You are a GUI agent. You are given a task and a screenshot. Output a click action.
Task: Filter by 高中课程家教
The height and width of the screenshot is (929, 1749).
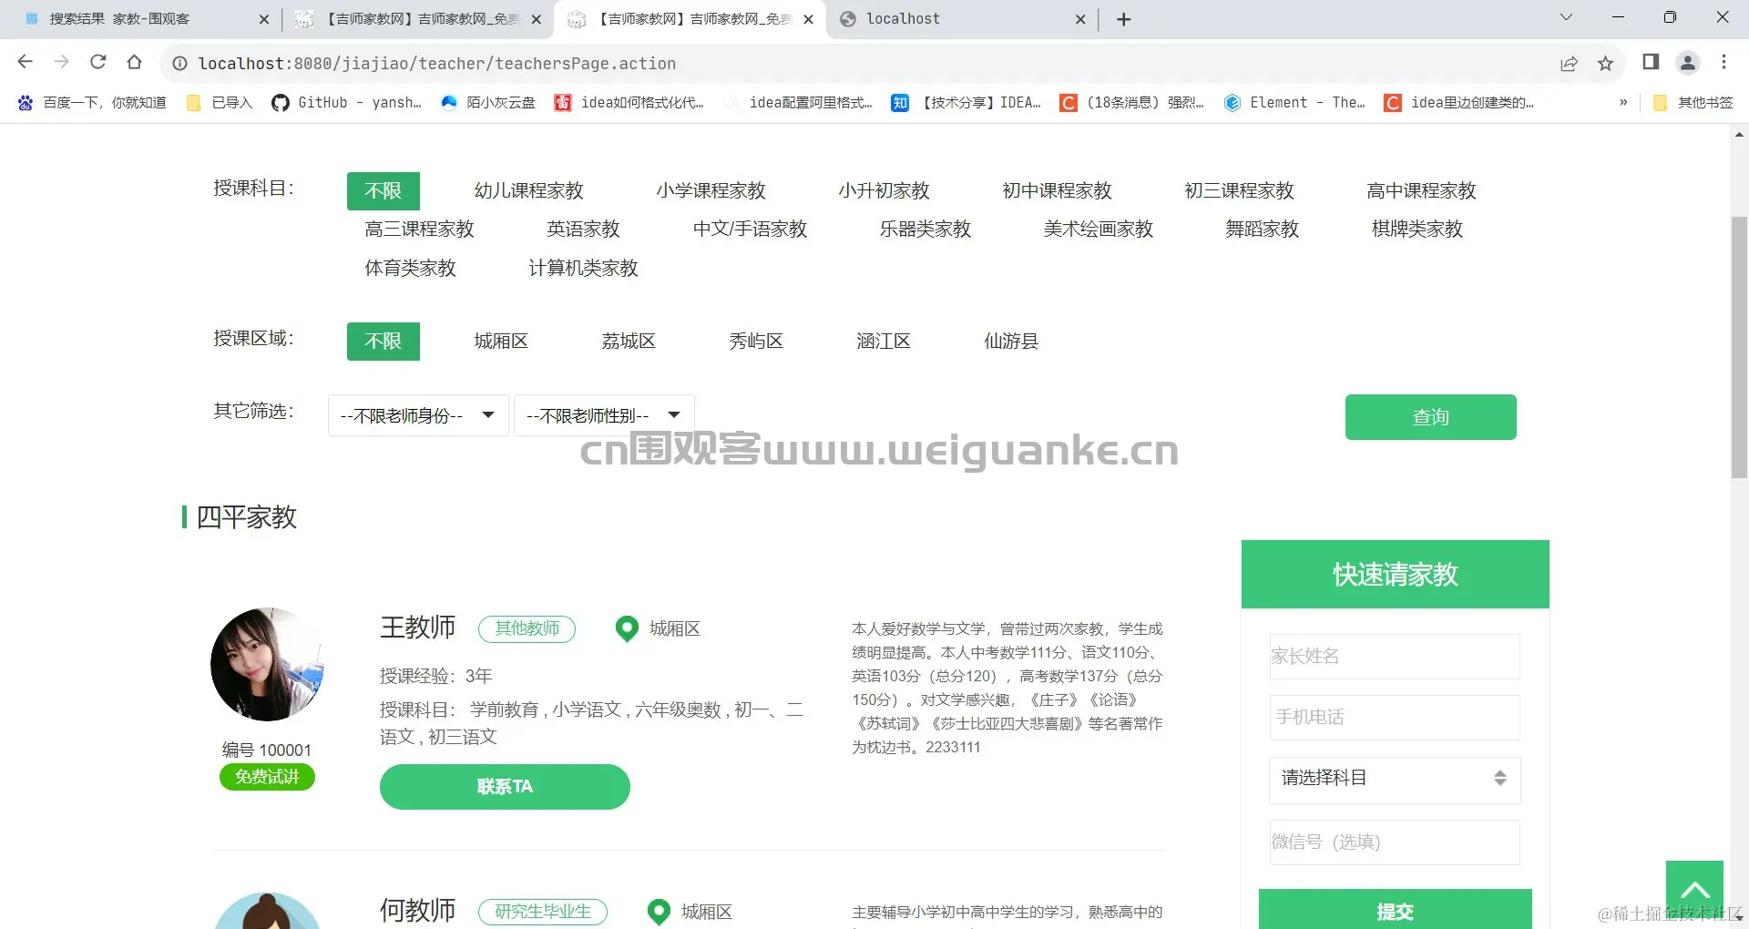pyautogui.click(x=1422, y=191)
